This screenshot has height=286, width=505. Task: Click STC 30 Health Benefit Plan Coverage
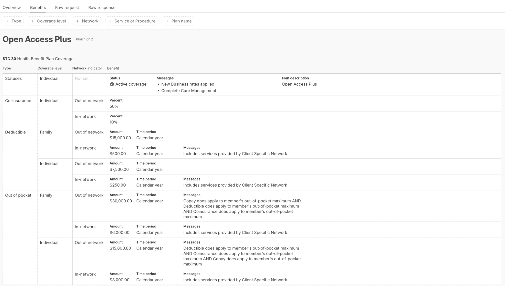[x=38, y=59]
